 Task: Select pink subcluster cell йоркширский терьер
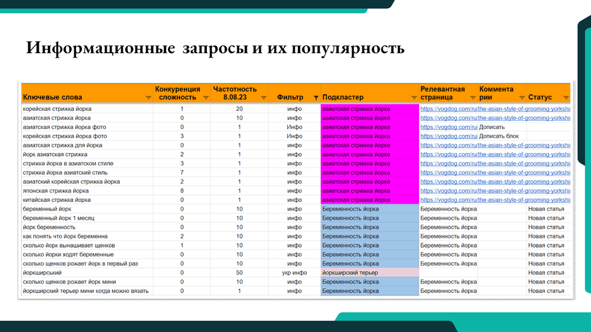pyautogui.click(x=370, y=272)
